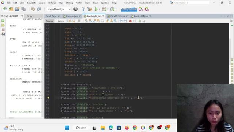The height and width of the screenshot is (132, 234).
Task: Open Output settings icon in the sidebar
Action: pyautogui.click(x=3, y=34)
